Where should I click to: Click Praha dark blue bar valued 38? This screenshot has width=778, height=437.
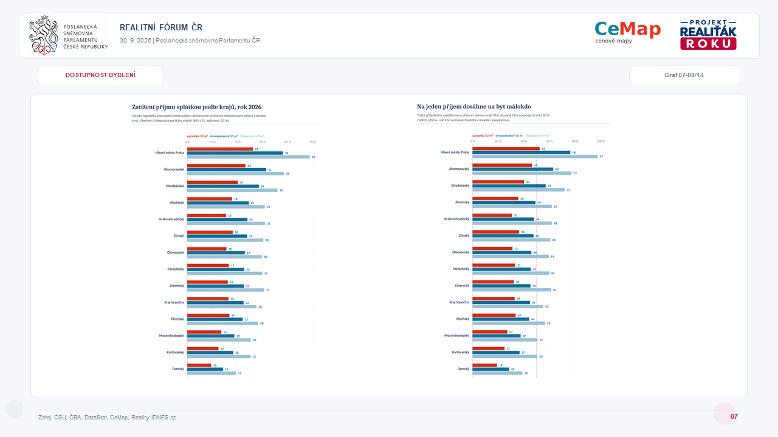tap(235, 153)
